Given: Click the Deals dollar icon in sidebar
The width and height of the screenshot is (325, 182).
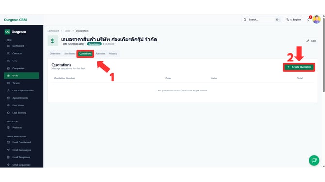Looking at the screenshot, I should point(8,76).
